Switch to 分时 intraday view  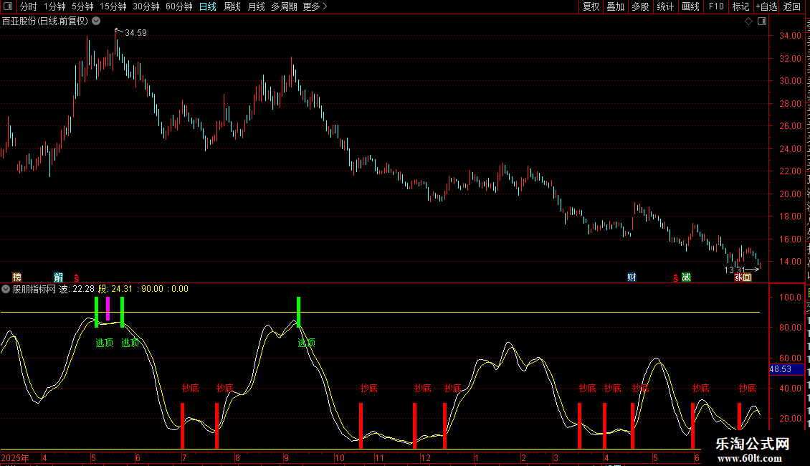pyautogui.click(x=29, y=6)
